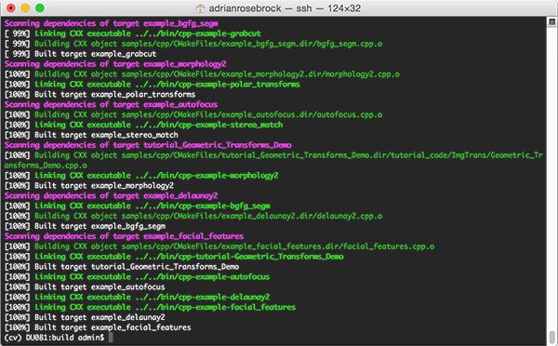
Task: Click the window title 'adrianrosebrock — ssh — 124×32'
Action: pyautogui.click(x=285, y=8)
